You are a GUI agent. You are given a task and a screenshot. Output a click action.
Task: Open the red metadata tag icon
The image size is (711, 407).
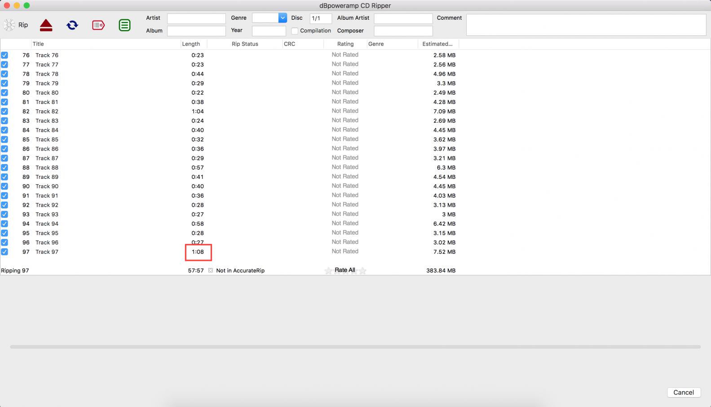(x=98, y=25)
